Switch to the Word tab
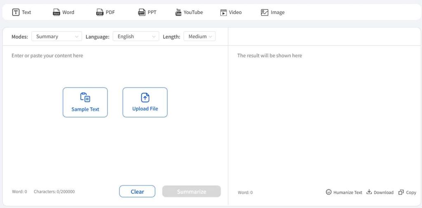This screenshot has height=208, width=422. click(x=63, y=12)
